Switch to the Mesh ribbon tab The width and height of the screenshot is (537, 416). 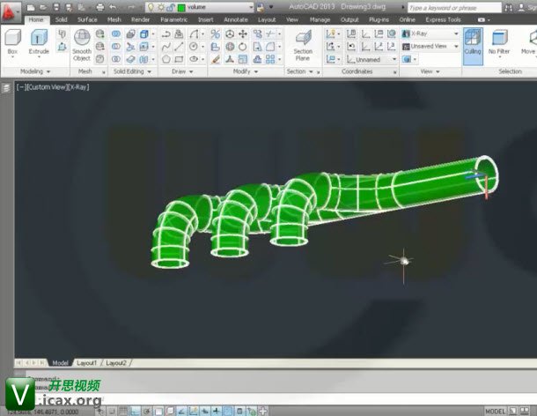(x=114, y=19)
